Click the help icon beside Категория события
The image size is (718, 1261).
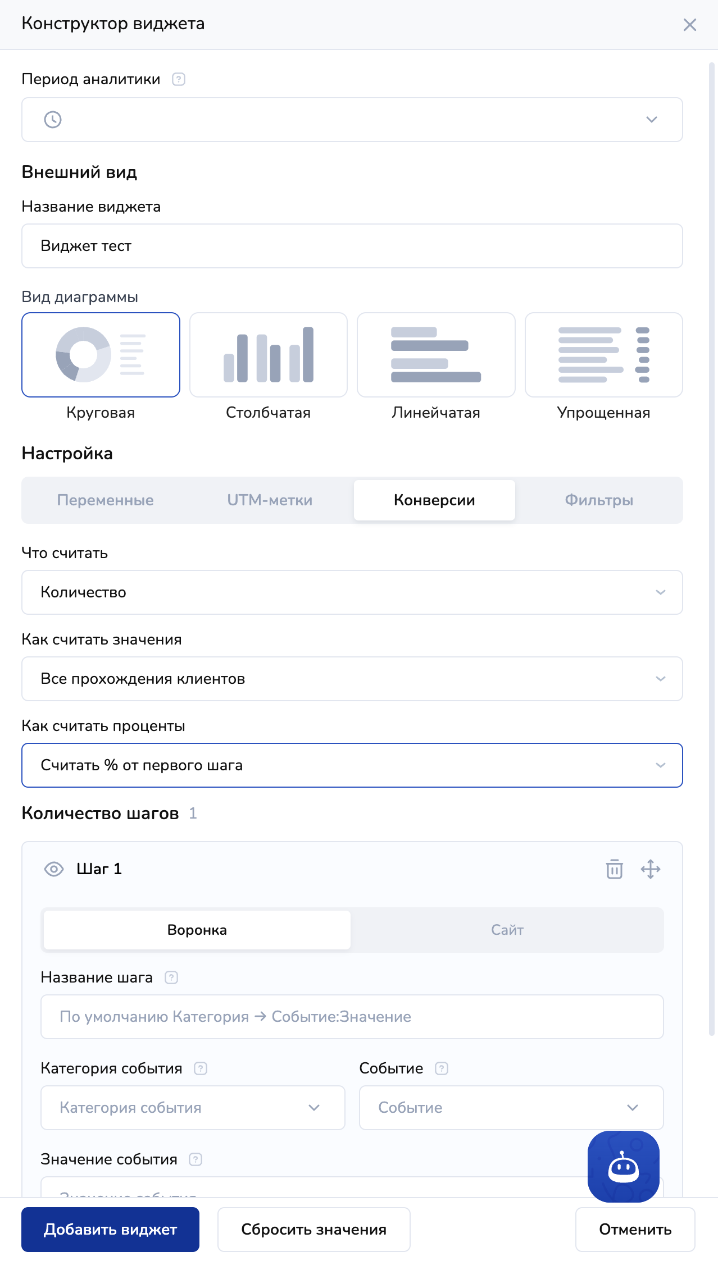pyautogui.click(x=201, y=1068)
